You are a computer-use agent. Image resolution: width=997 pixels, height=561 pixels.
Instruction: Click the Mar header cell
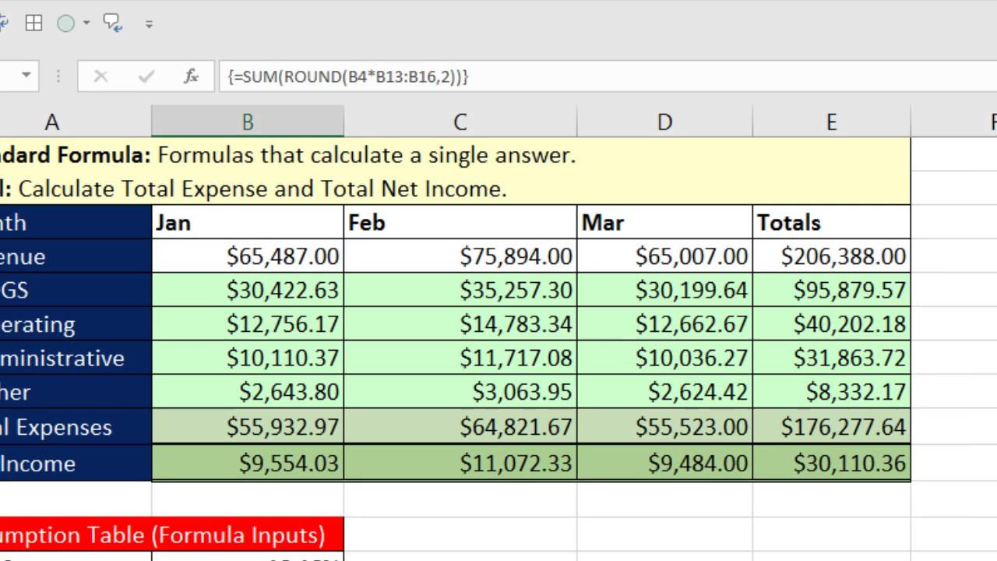click(664, 222)
